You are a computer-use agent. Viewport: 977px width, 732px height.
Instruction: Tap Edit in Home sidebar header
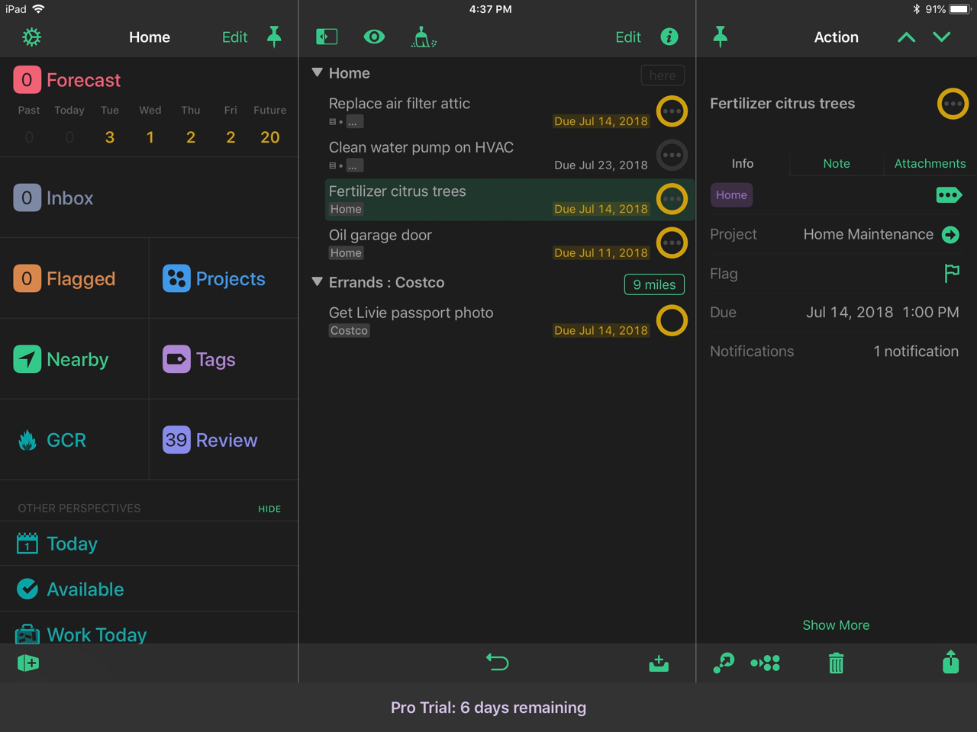[x=234, y=37]
